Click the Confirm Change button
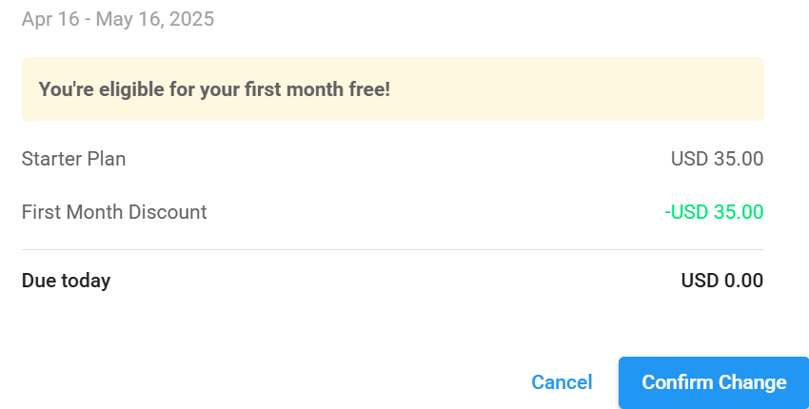Viewport: 809px width, 409px height. 714,382
